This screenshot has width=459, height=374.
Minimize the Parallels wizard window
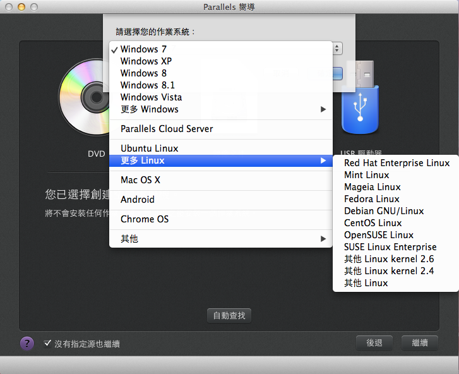(x=21, y=7)
